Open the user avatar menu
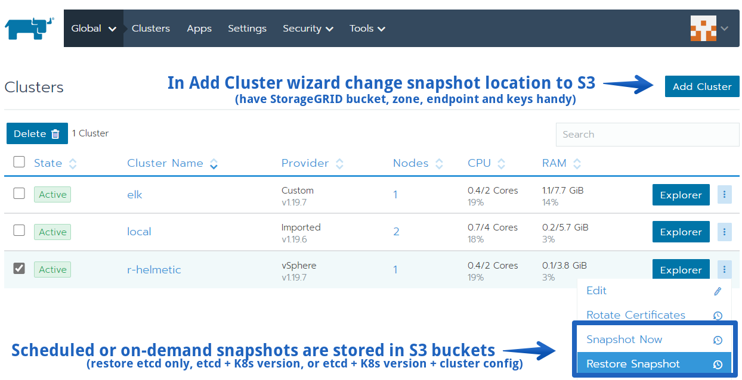 point(709,28)
